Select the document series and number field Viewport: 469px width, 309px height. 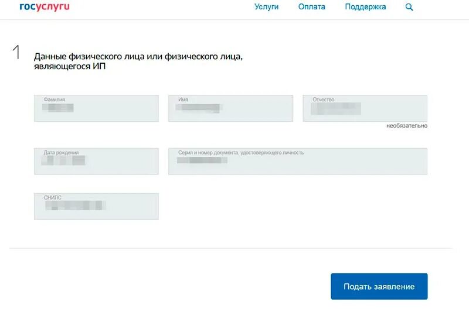coord(298,161)
